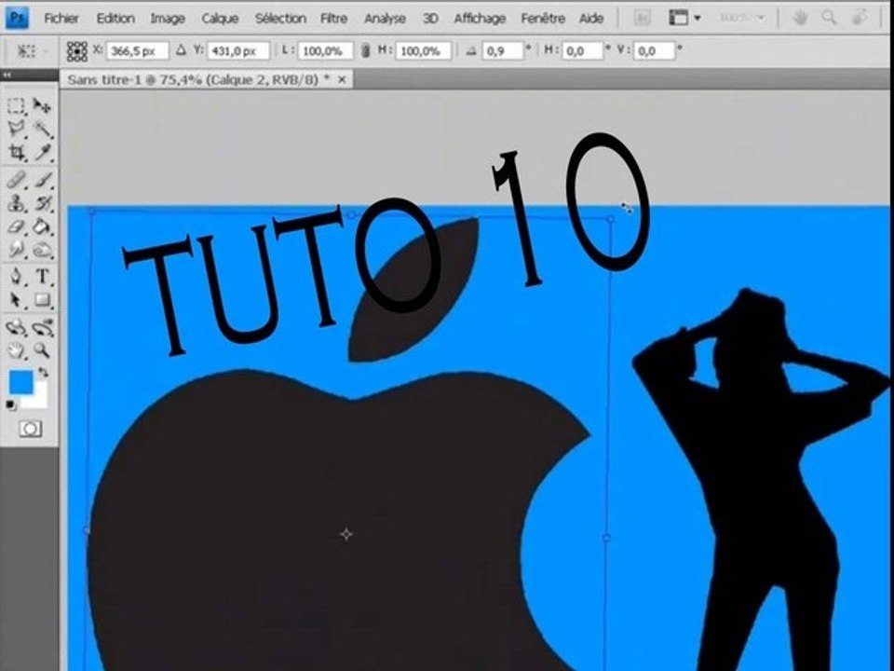Select the Clone Stamp tool
894x671 pixels.
(16, 203)
